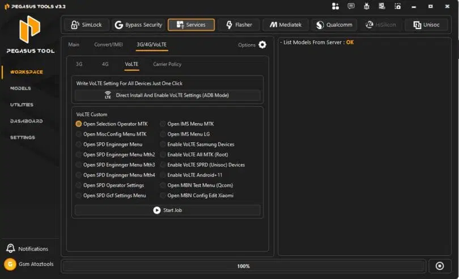The height and width of the screenshot is (279, 459).
Task: Open Dashboard in the sidebar
Action: 26,121
